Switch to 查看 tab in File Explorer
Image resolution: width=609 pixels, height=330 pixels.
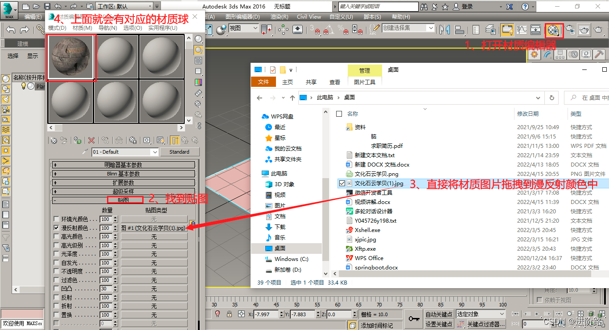coord(335,82)
